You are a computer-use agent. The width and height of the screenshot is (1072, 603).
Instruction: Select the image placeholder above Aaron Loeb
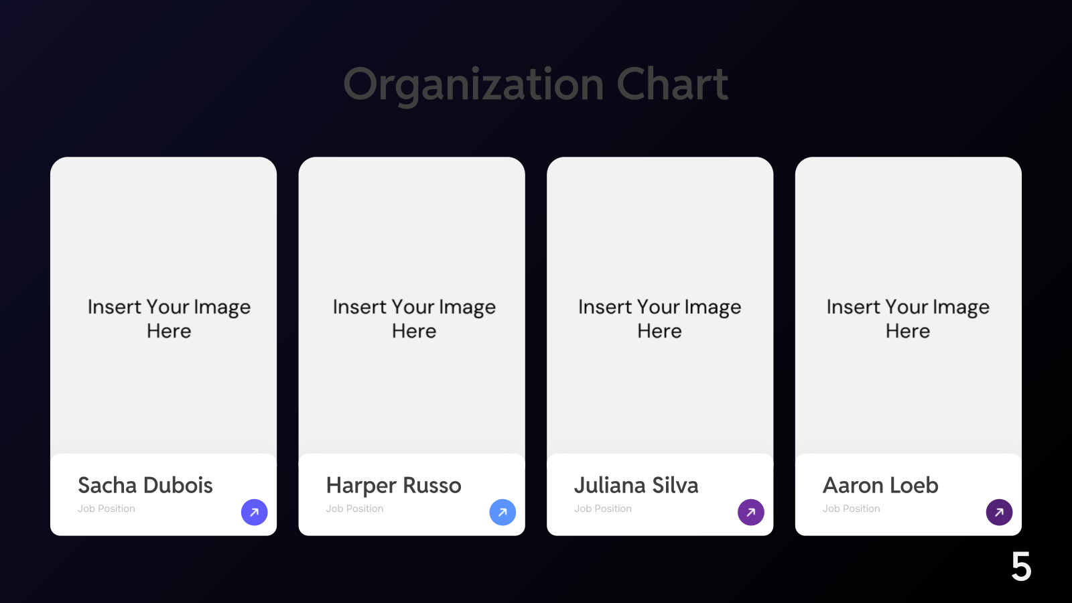coord(909,306)
